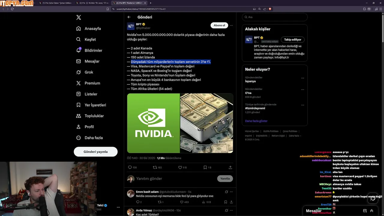
Task: Open Emre basit adam's avatar
Action: pos(131,193)
